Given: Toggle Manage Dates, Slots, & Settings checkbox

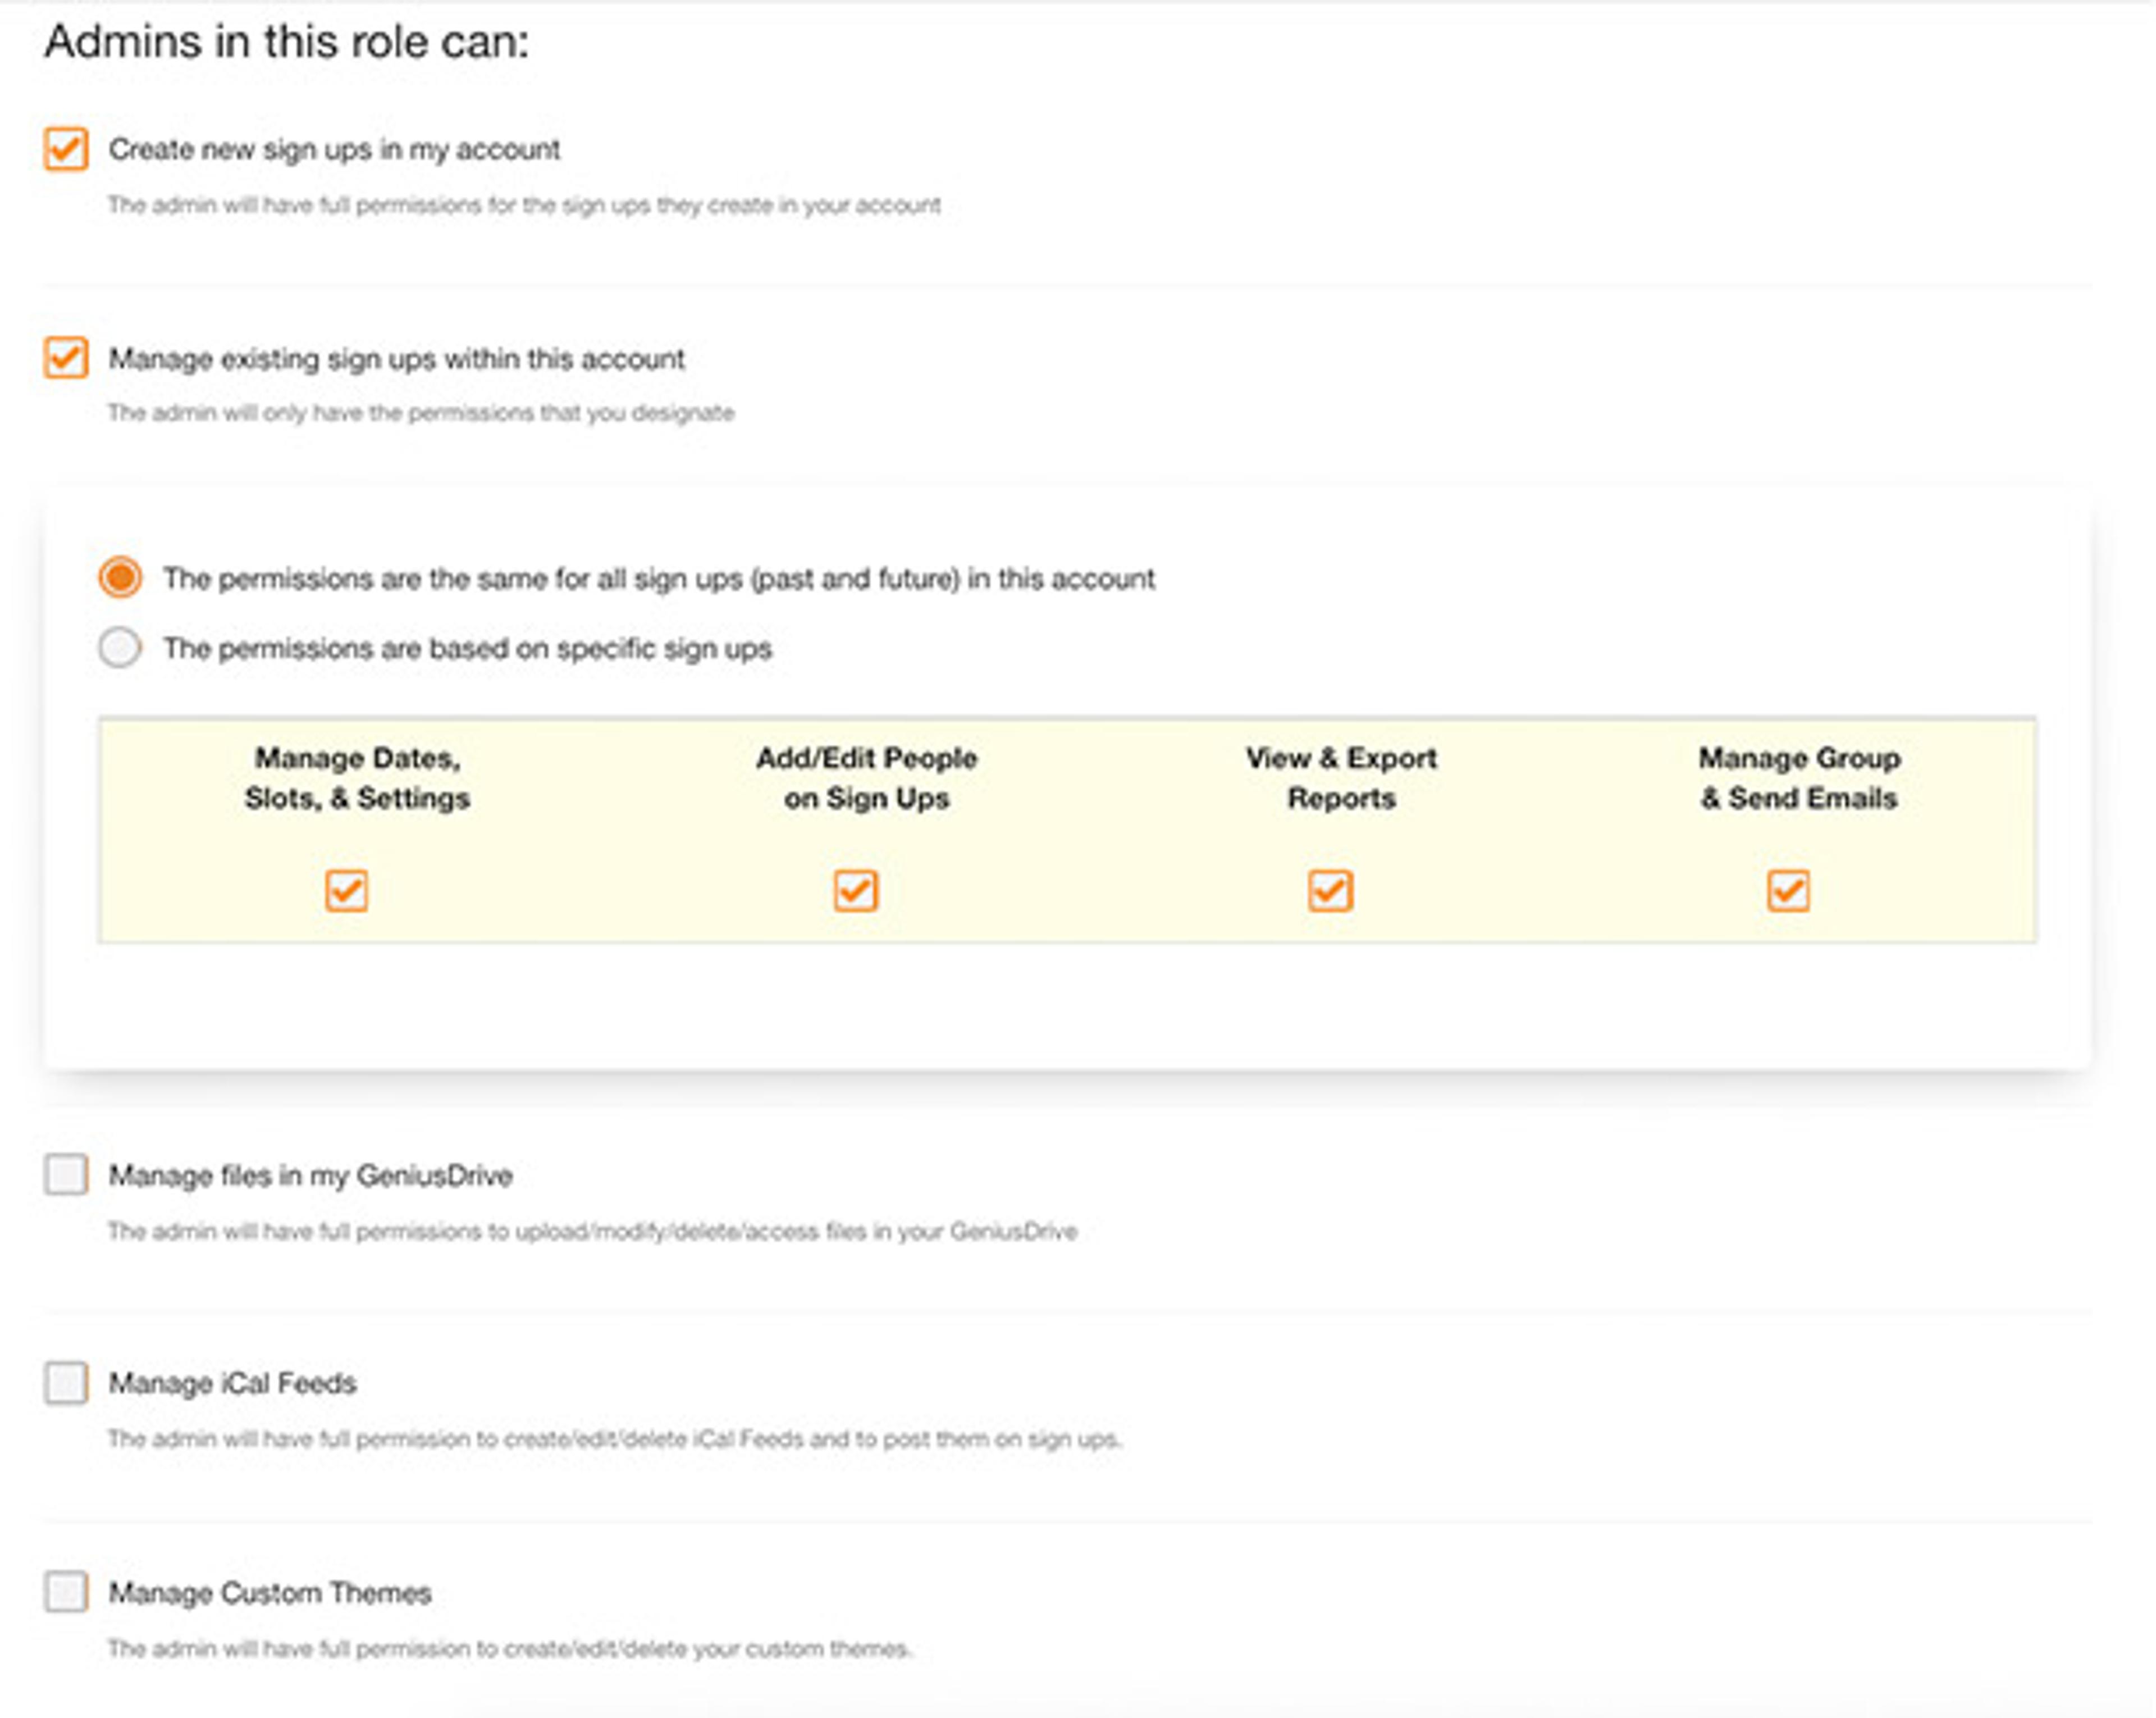Looking at the screenshot, I should tap(347, 890).
